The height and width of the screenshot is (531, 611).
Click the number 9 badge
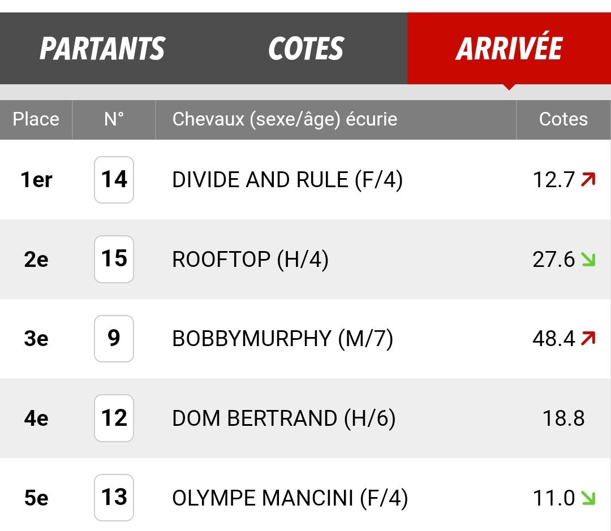pos(114,339)
